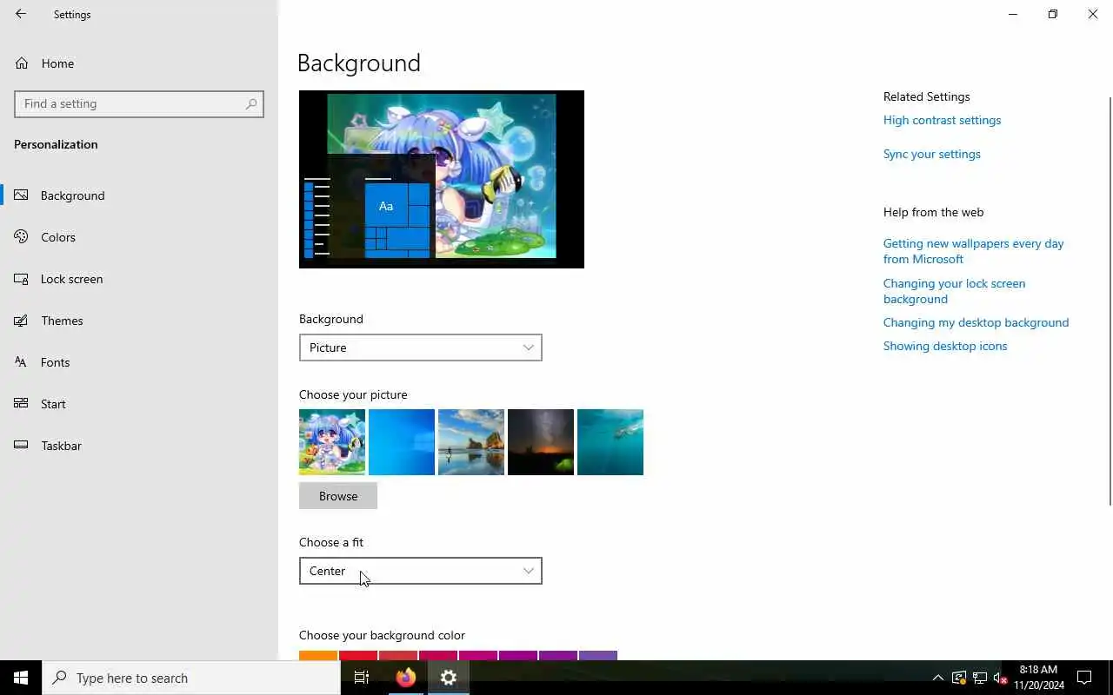
Task: Open High contrast settings link
Action: pos(942,120)
